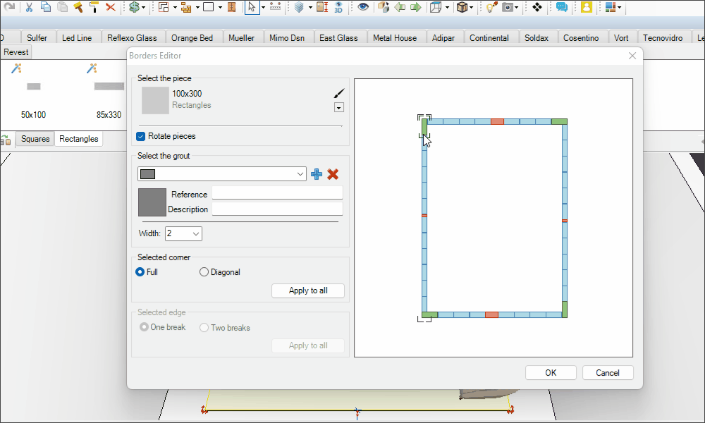Click the gray grout color swatch

152,202
